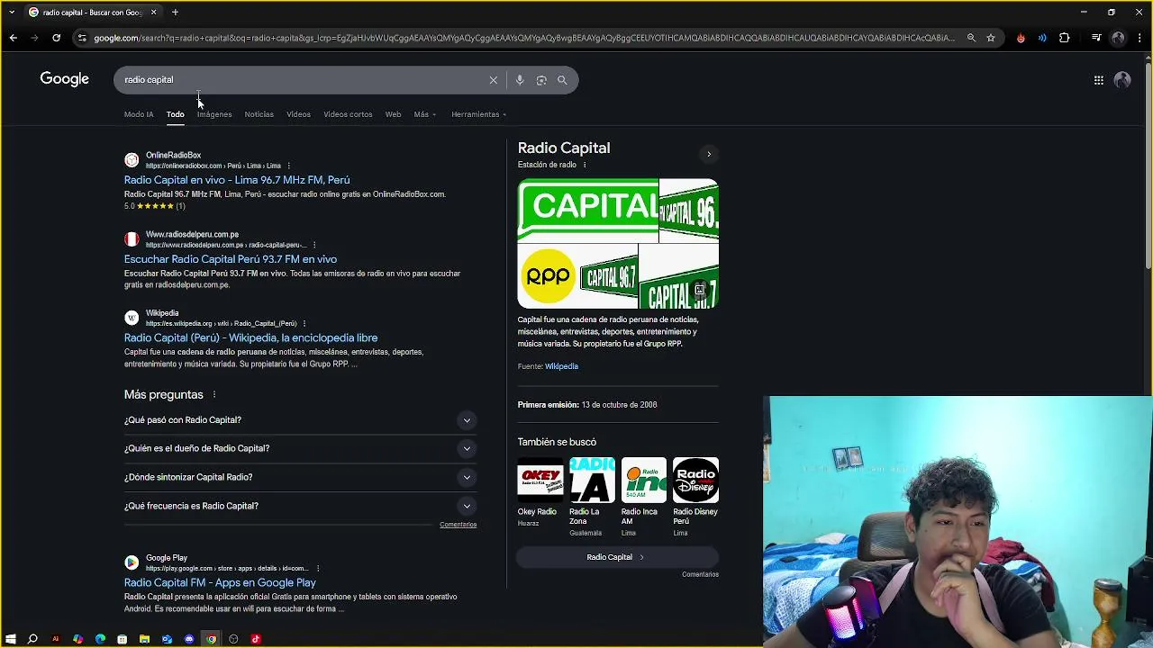Click Comentarios under knowledge panel
1153x648 pixels.
(x=700, y=574)
